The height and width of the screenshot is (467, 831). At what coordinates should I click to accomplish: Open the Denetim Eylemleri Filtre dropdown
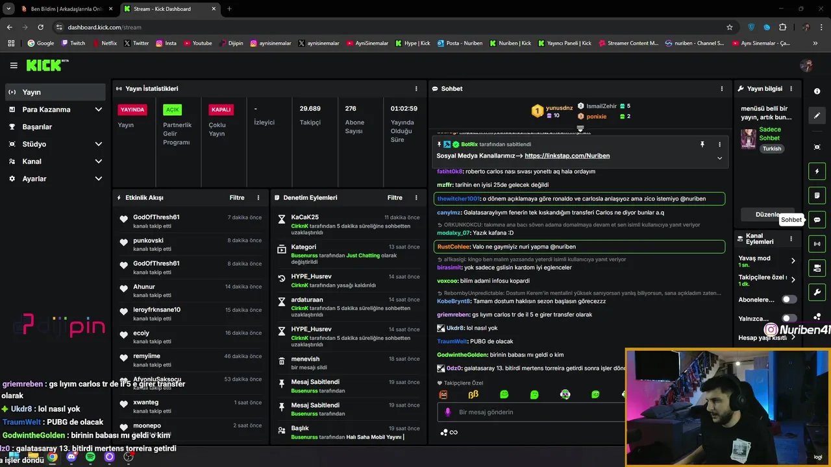point(395,198)
